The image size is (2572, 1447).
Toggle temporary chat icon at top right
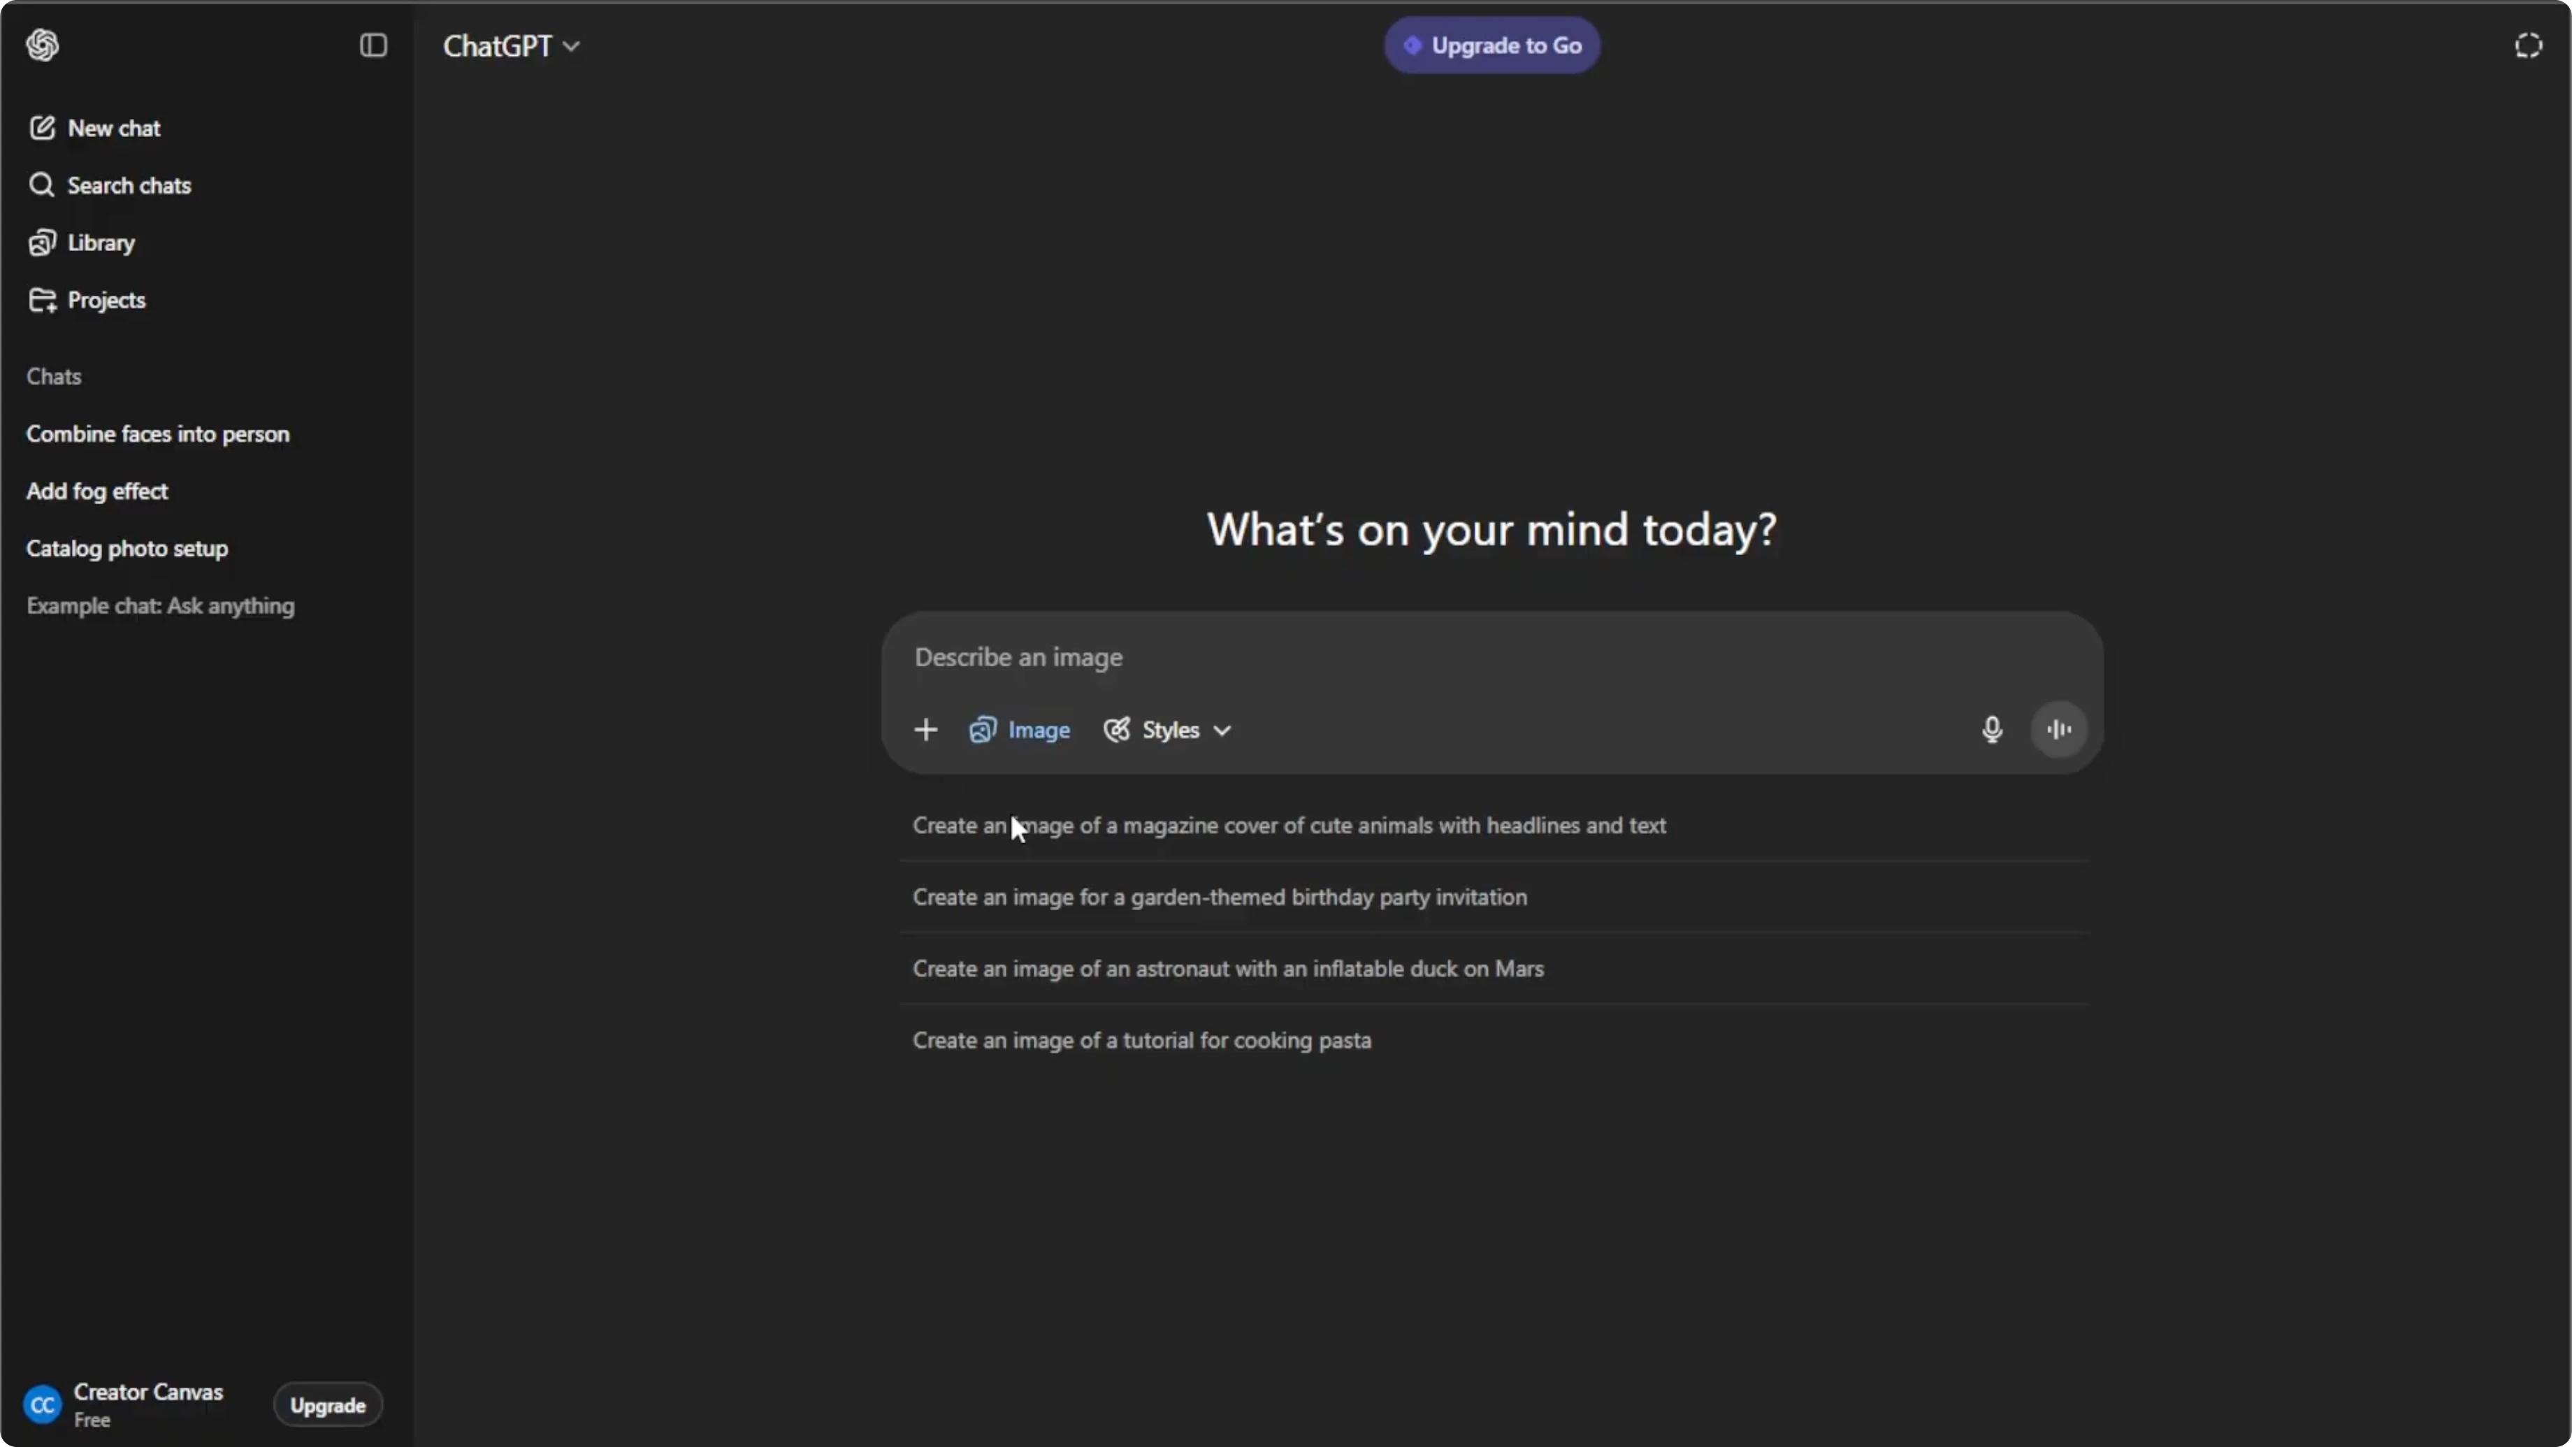pyautogui.click(x=2528, y=46)
